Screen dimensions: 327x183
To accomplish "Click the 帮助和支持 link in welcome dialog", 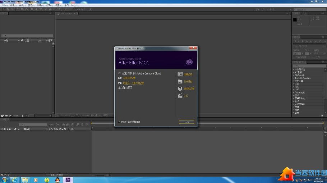I will [x=189, y=88].
